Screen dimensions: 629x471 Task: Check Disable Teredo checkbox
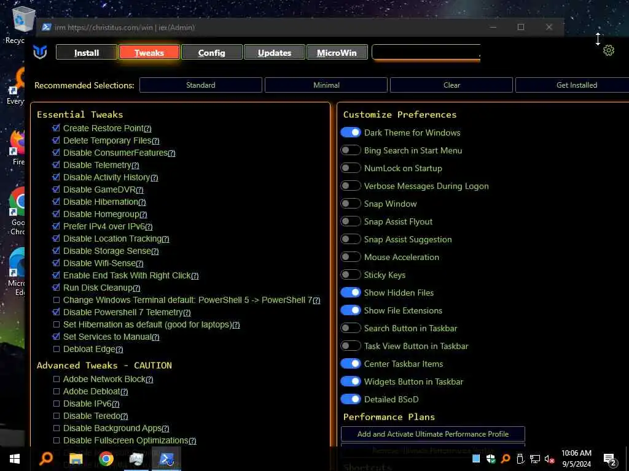(x=56, y=416)
